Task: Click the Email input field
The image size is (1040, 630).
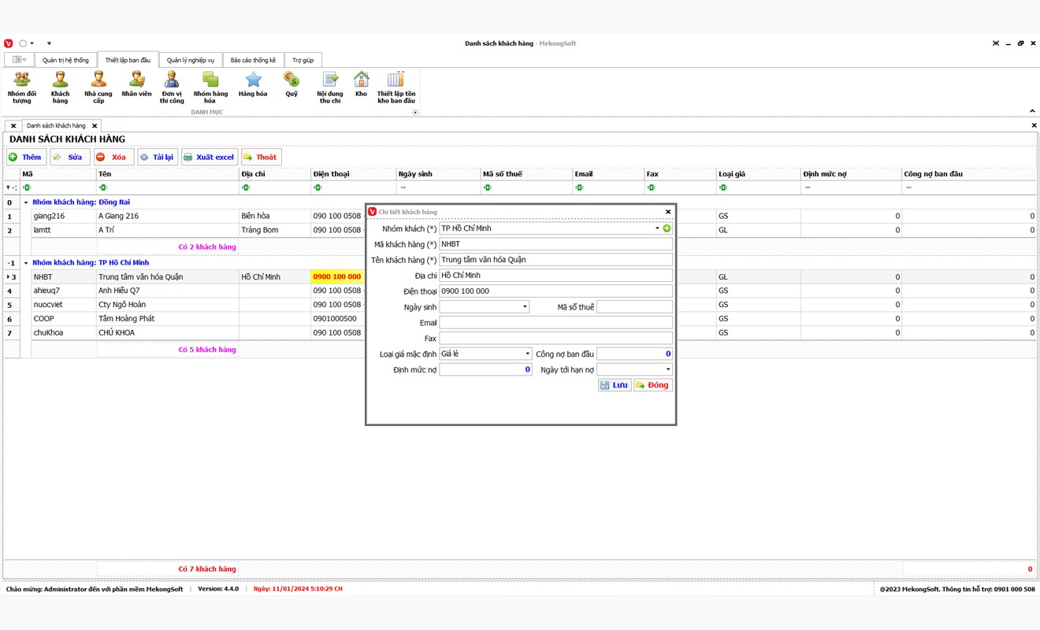Action: click(x=555, y=323)
